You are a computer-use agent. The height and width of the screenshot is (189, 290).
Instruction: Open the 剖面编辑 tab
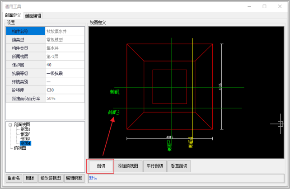(x=33, y=15)
